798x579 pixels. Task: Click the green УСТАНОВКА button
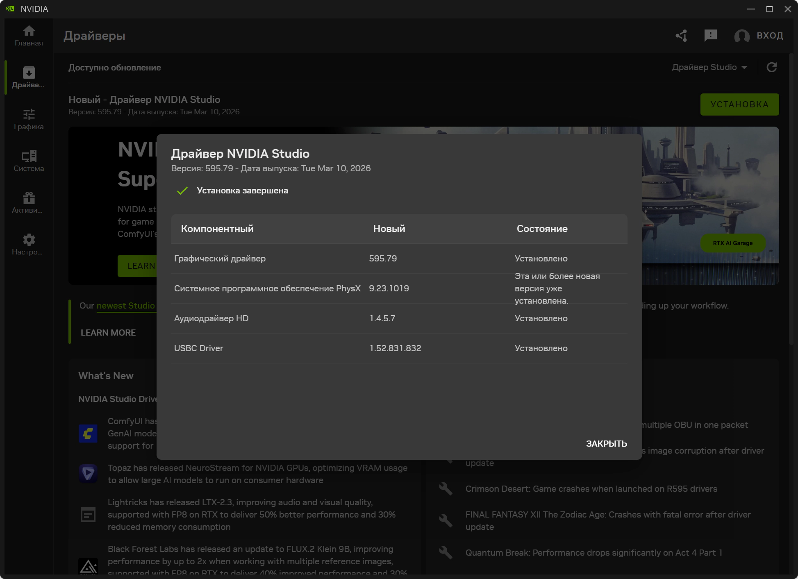pos(739,104)
